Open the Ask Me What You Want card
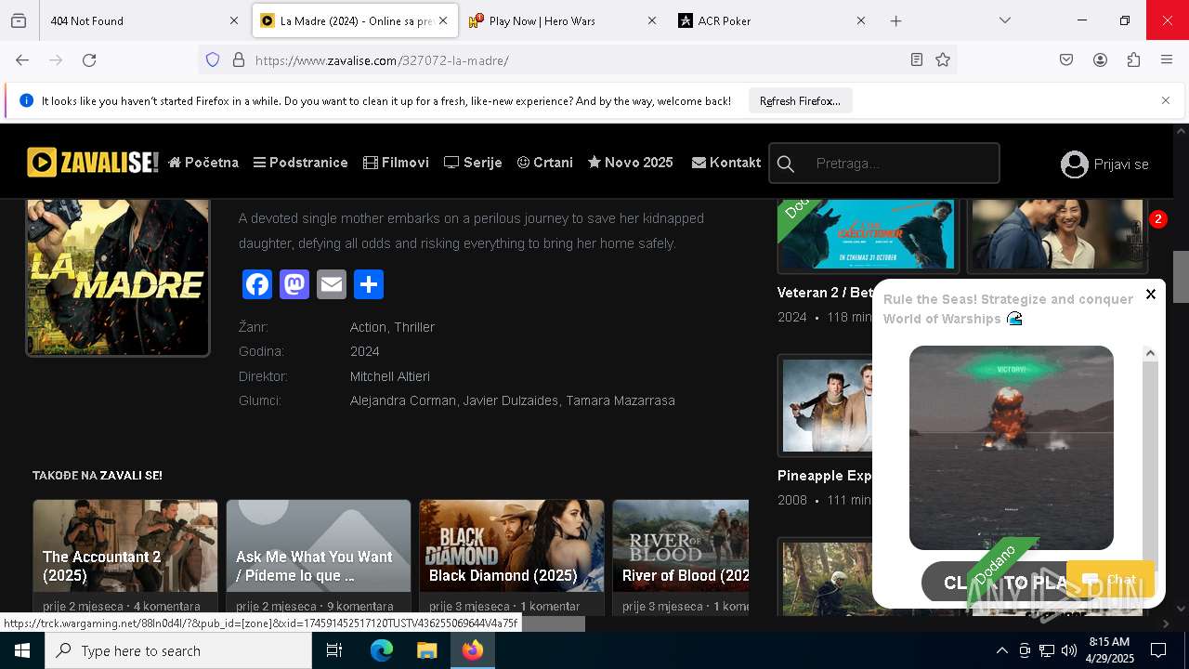This screenshot has height=669, width=1189. point(319,557)
